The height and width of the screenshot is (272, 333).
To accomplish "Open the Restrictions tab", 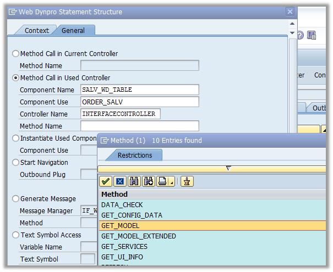I will pos(135,155).
